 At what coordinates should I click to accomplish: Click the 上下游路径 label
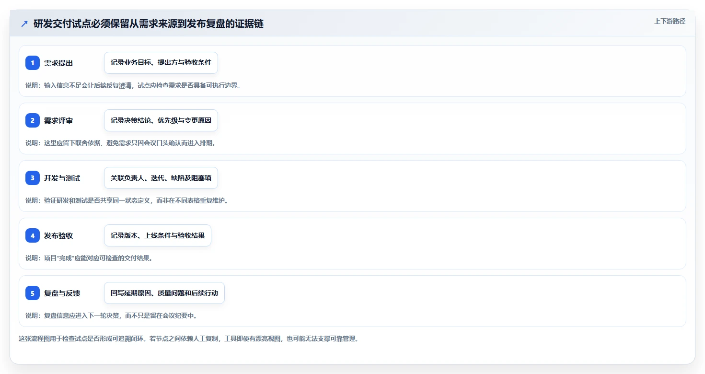point(670,21)
